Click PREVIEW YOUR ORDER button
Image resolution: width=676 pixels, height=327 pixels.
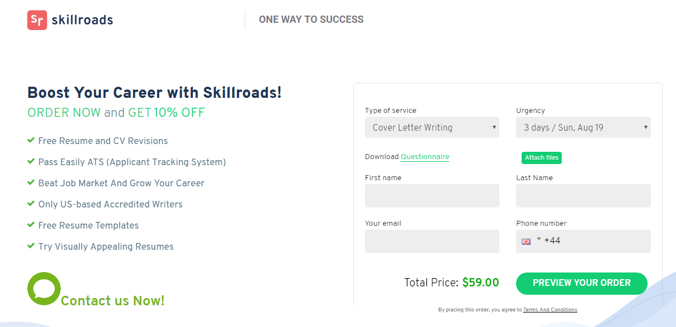[x=582, y=283]
